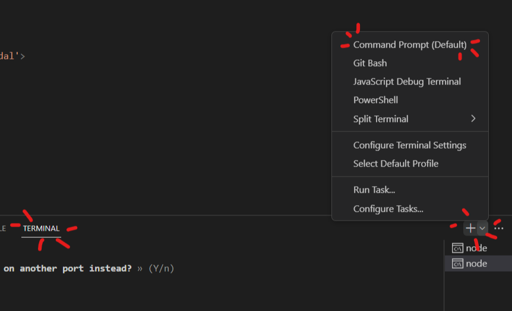
Task: Switch to the TERMINAL panel tab
Action: (x=41, y=228)
